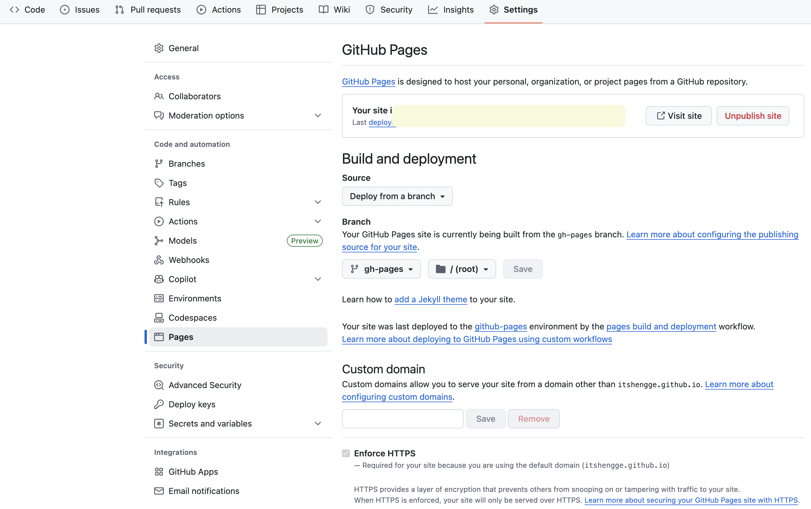Expand the Rules section chevron

pyautogui.click(x=318, y=202)
